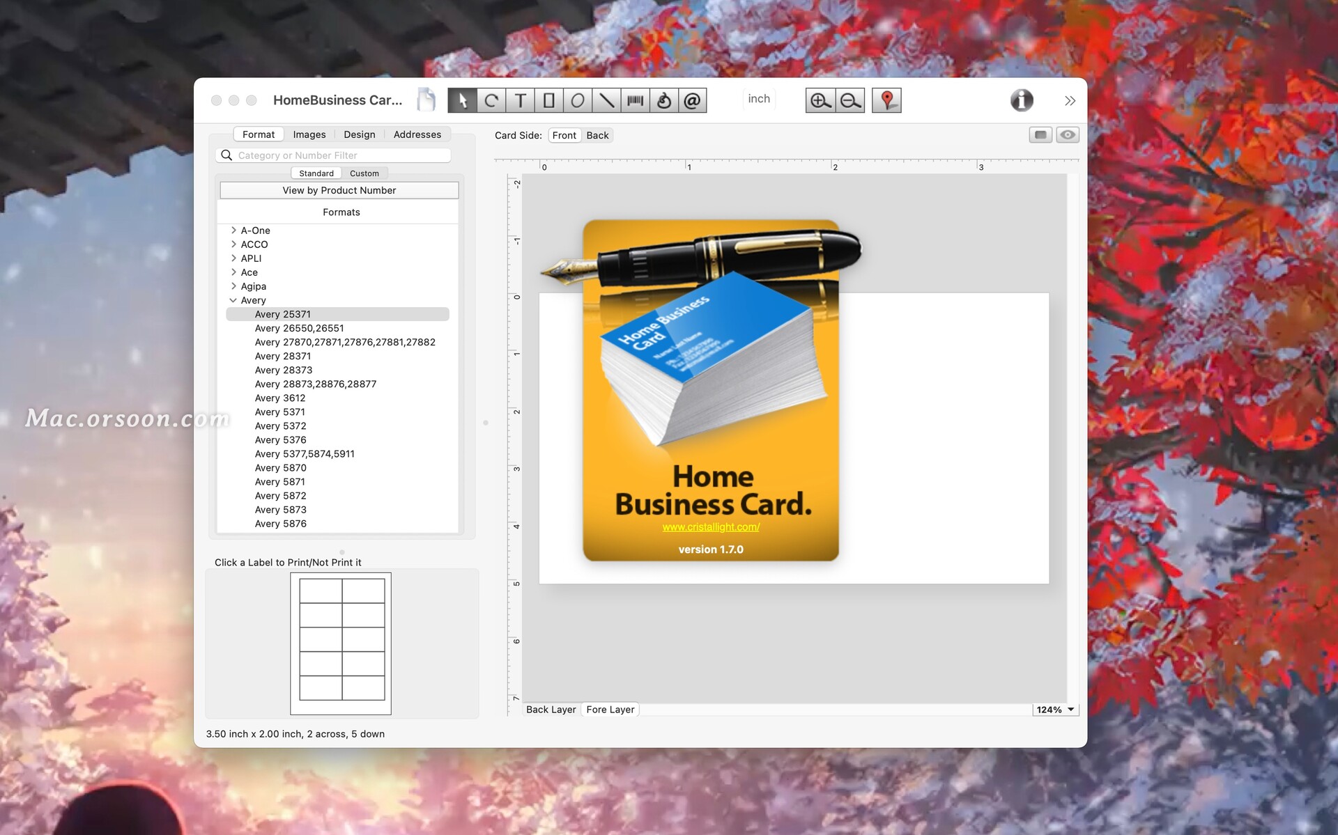Select Avery 5873 format

(338, 509)
